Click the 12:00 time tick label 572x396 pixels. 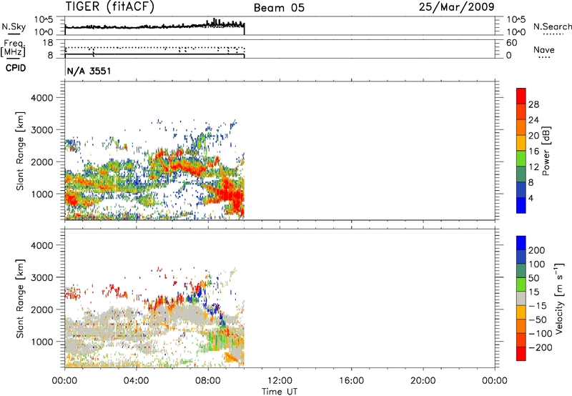(280, 381)
